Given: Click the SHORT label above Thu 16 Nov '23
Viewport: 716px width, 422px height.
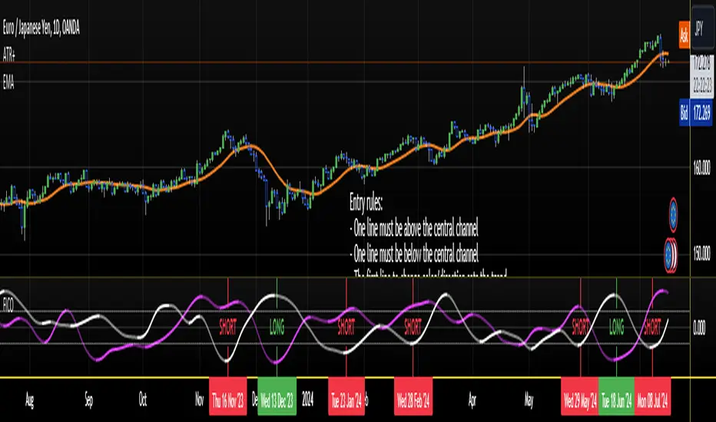Looking at the screenshot, I should [228, 327].
